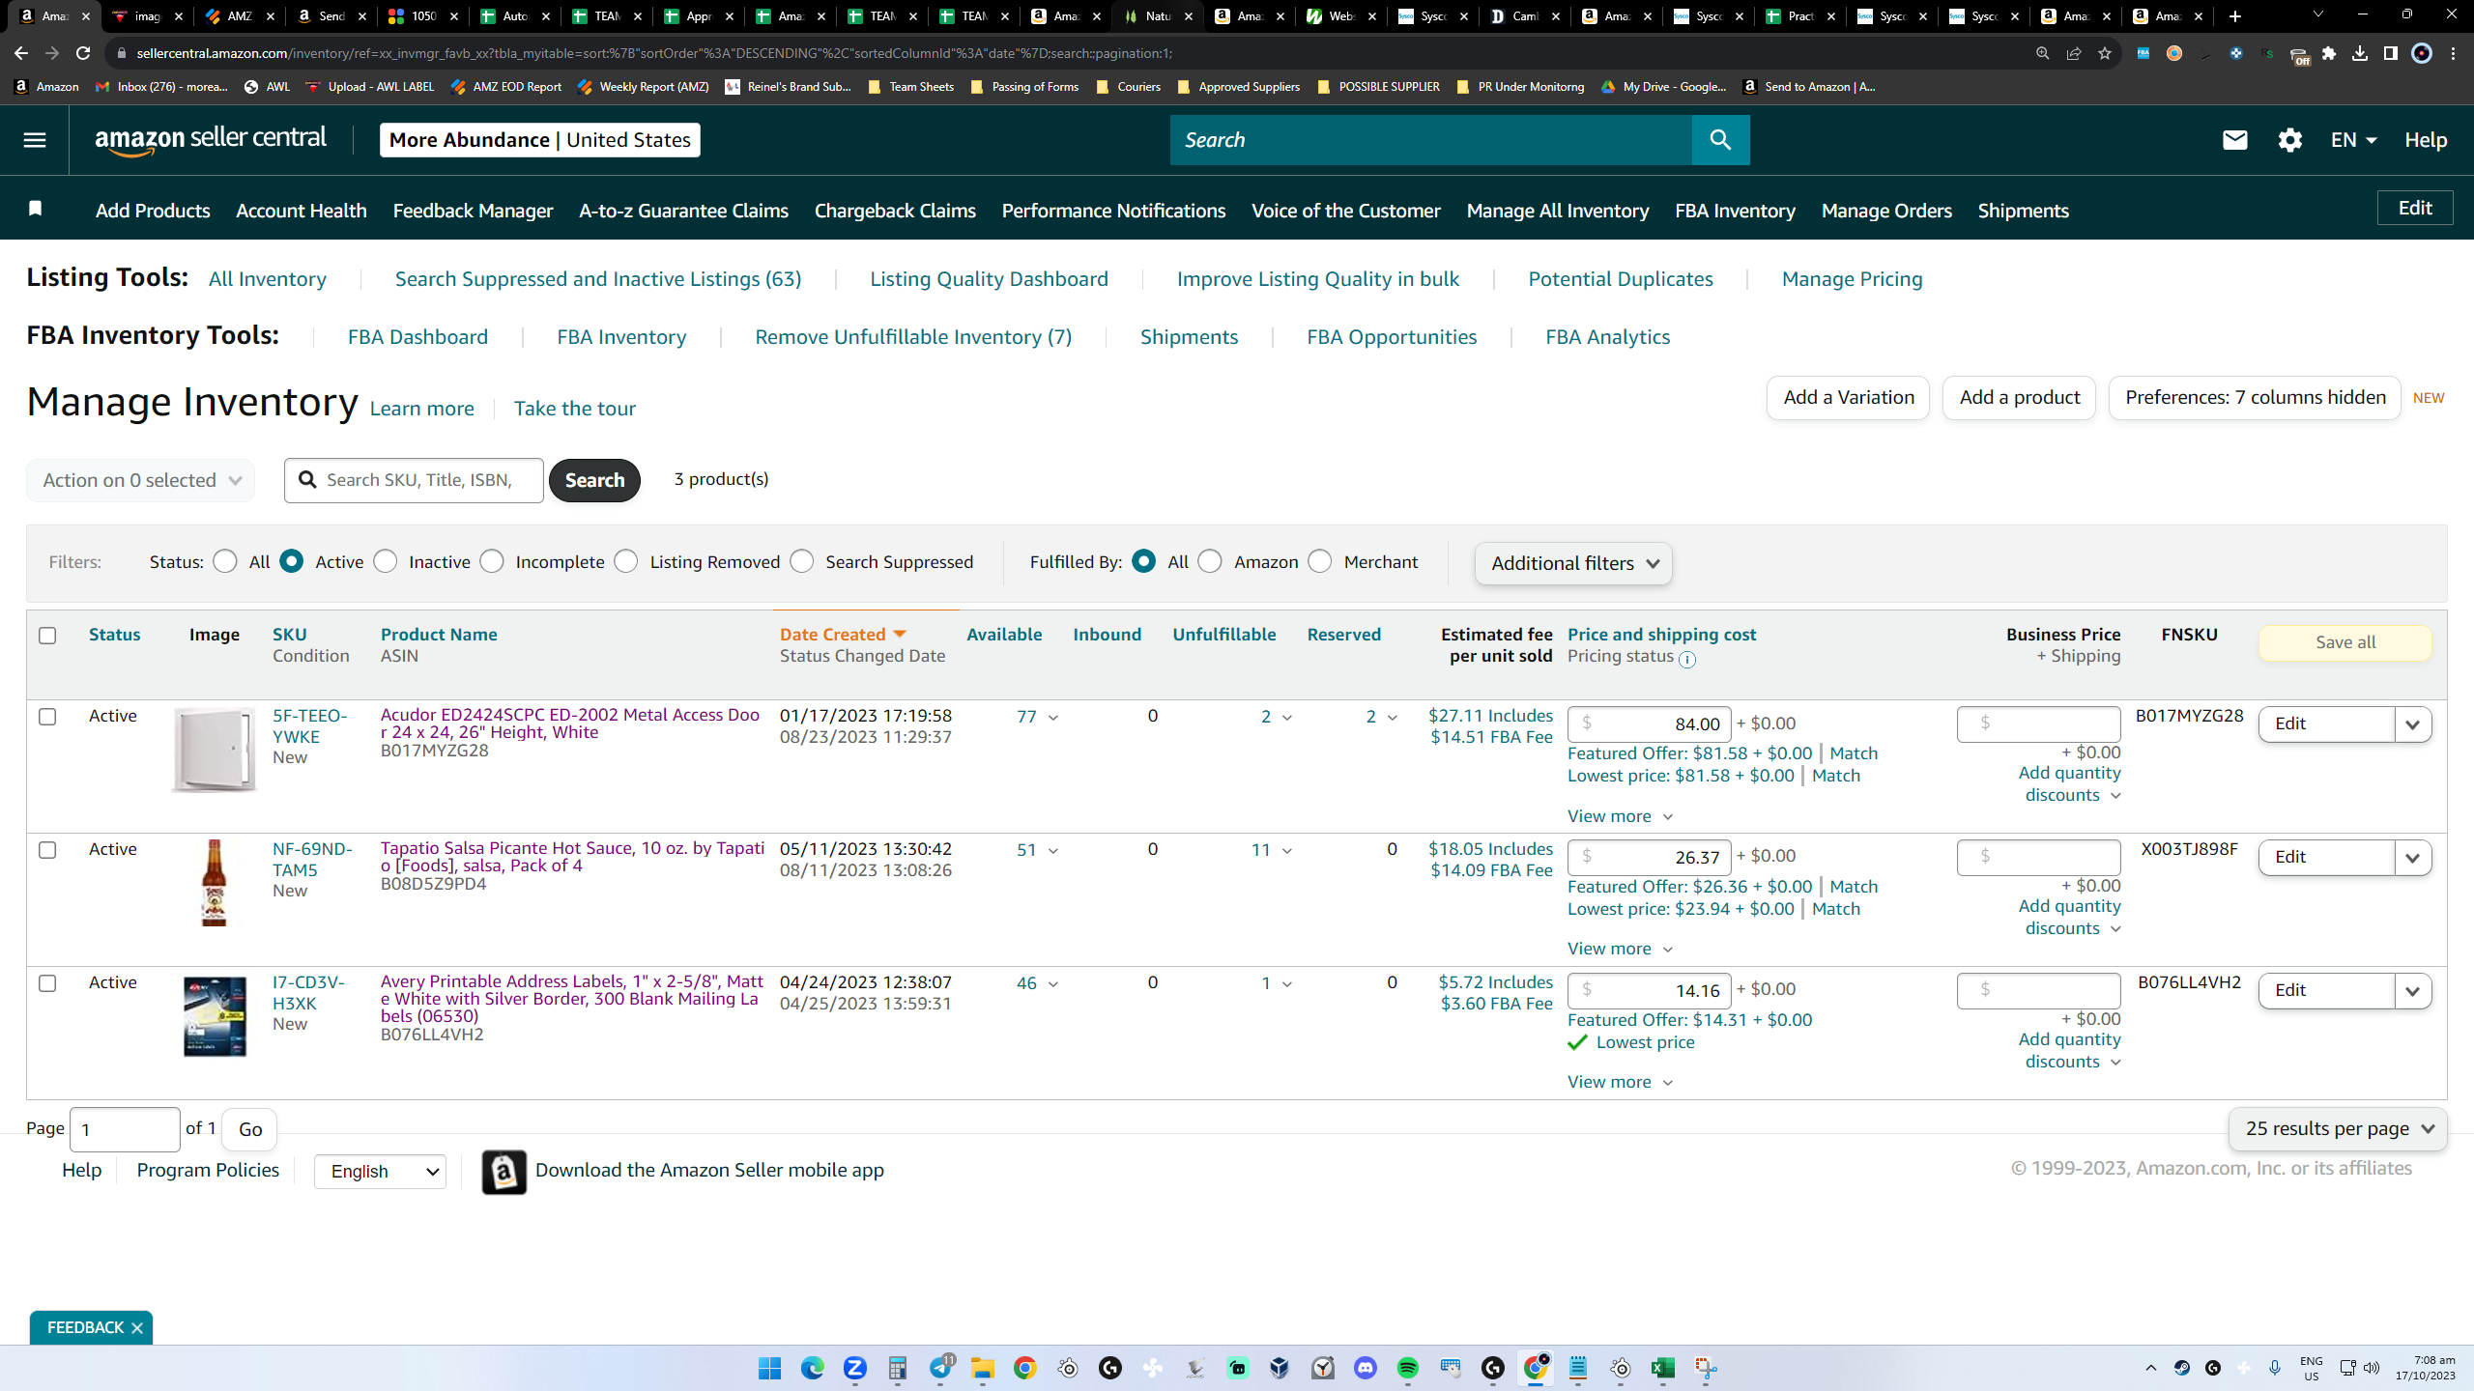
Task: Click the pricing status info icon
Action: [1687, 660]
